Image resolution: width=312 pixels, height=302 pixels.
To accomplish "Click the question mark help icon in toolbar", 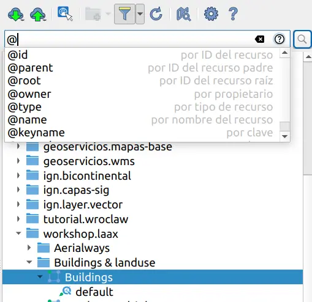I will [x=233, y=14].
